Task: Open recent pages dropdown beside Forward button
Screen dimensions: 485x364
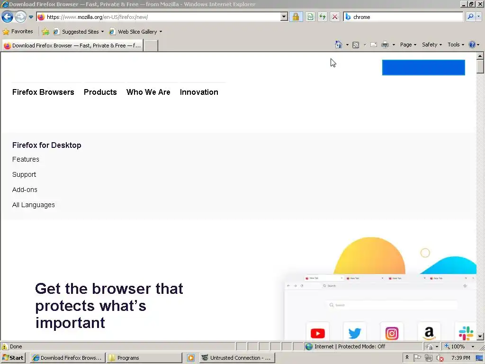Action: click(x=31, y=17)
